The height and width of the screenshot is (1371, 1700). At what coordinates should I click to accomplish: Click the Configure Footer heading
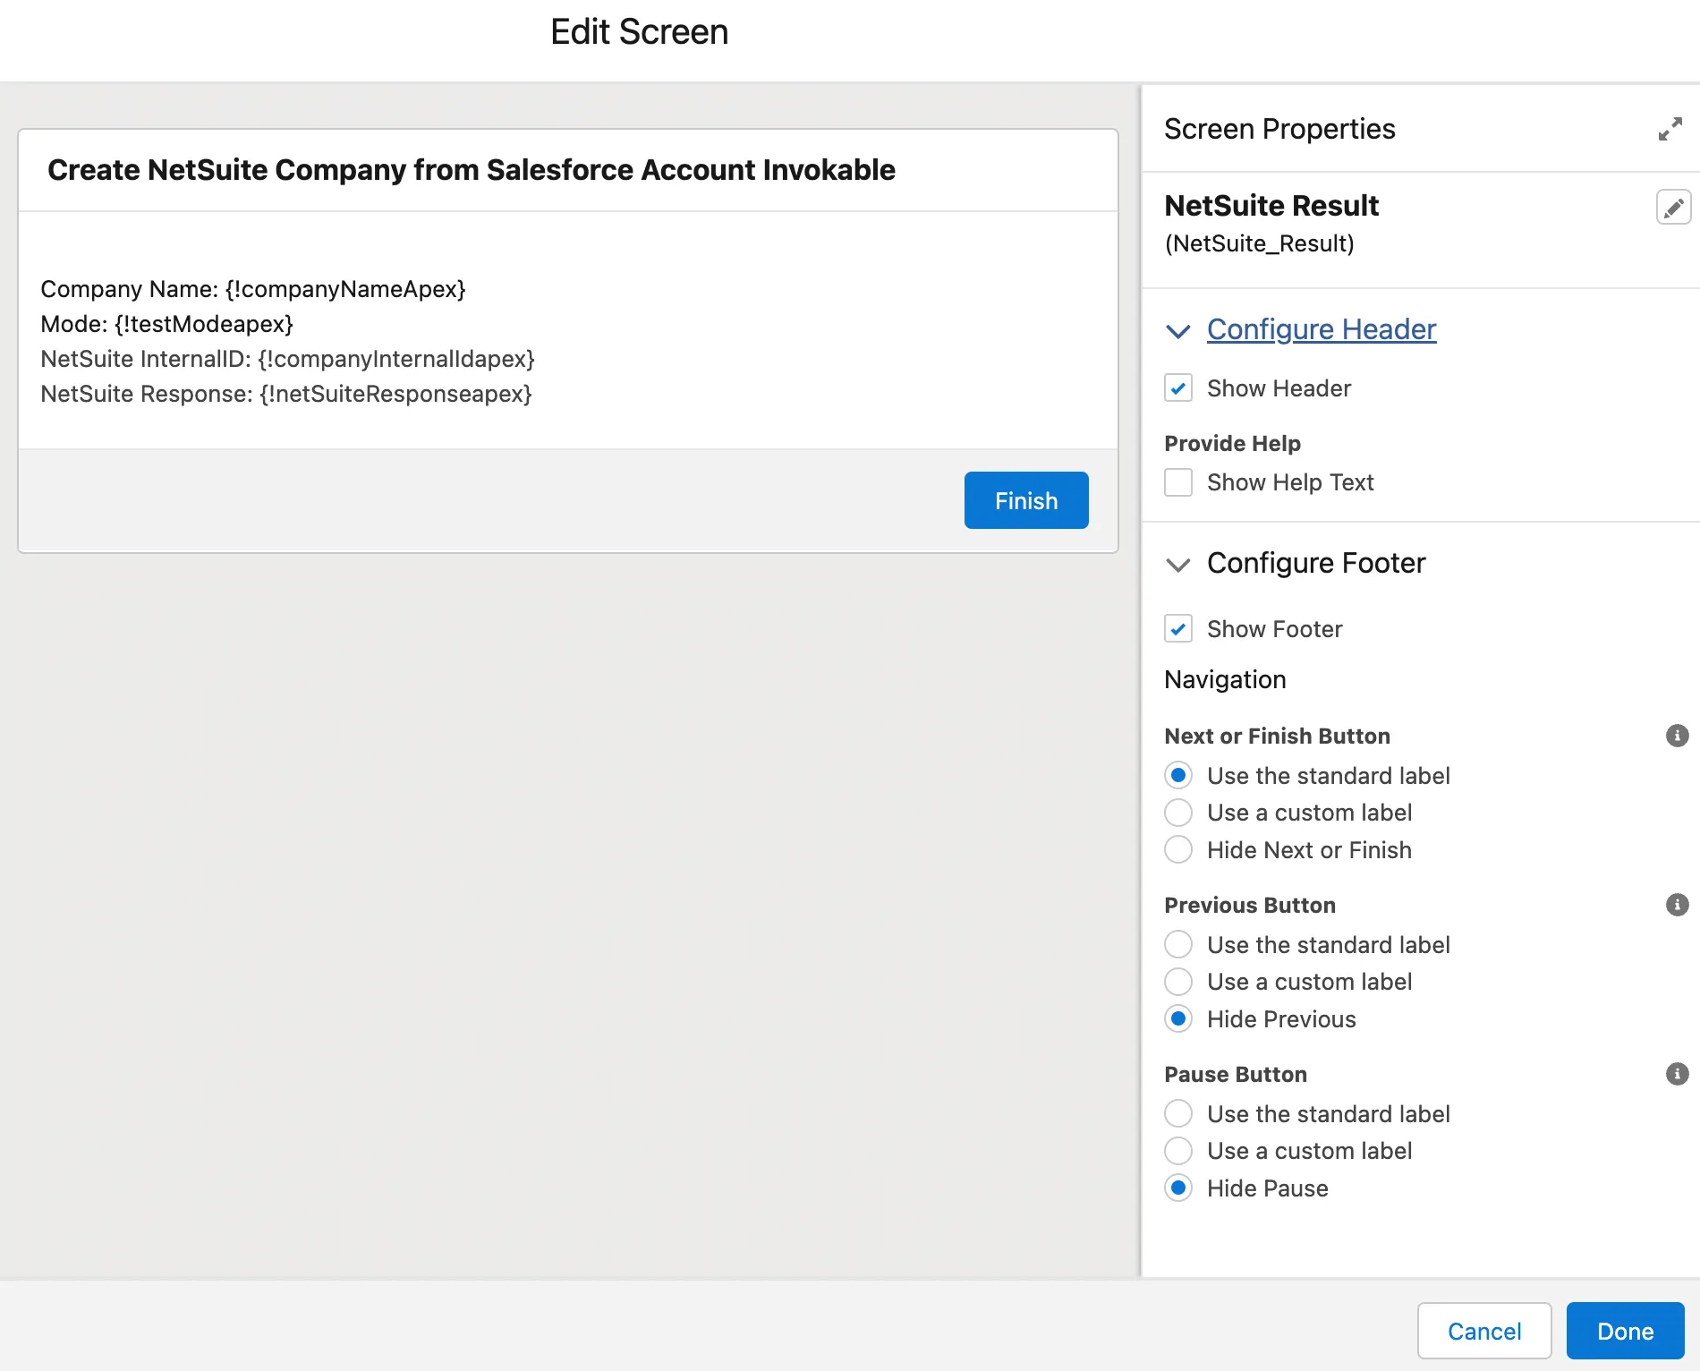pyautogui.click(x=1316, y=563)
